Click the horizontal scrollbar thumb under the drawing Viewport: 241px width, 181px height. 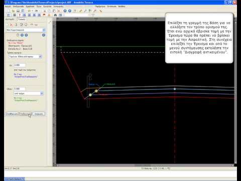click(143, 165)
